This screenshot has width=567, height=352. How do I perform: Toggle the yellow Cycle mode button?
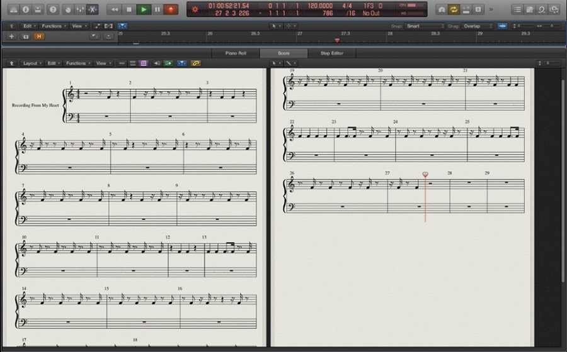coord(454,9)
